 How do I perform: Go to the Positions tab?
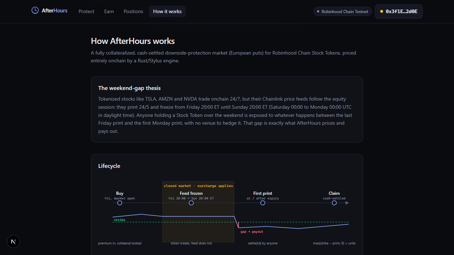(133, 11)
